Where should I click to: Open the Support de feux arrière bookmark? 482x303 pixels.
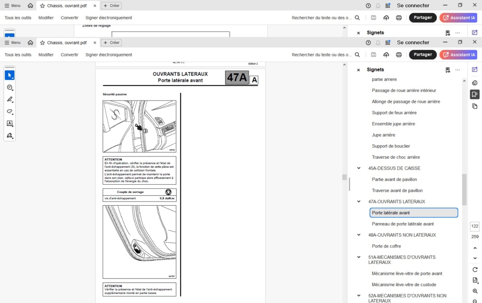coord(394,113)
